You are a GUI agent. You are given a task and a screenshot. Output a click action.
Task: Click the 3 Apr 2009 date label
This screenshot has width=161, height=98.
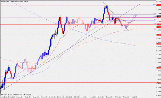point(20,97)
